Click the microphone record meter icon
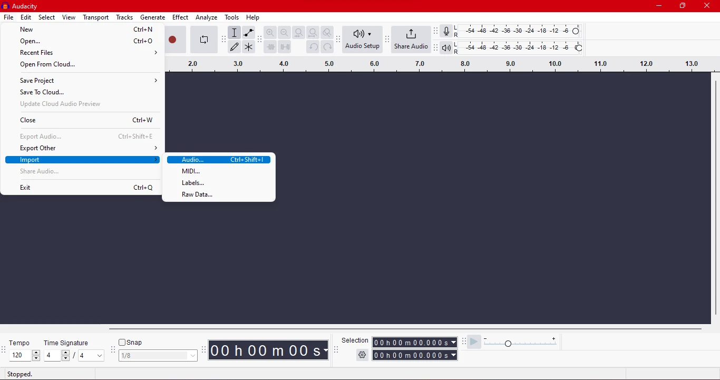The width and height of the screenshot is (720, 380). (446, 32)
